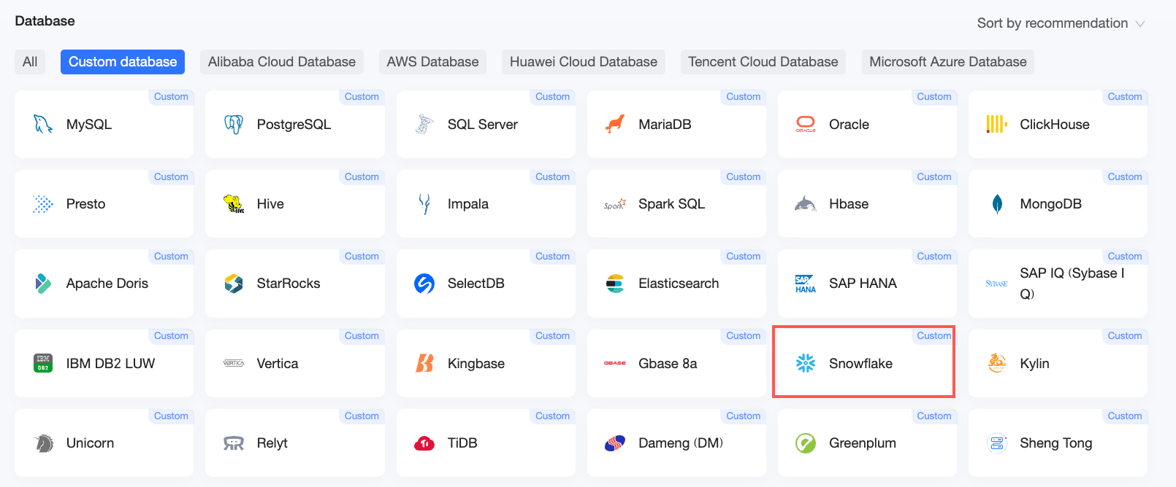Choose the SAP IQ (Sybase IQ) label
This screenshot has height=487, width=1176.
point(1072,284)
